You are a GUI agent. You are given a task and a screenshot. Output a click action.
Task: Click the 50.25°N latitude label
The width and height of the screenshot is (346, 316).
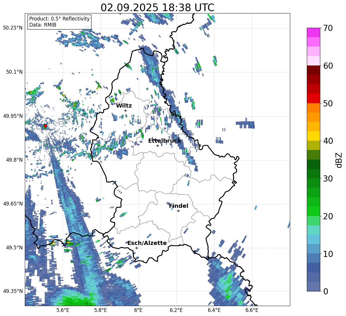13,28
